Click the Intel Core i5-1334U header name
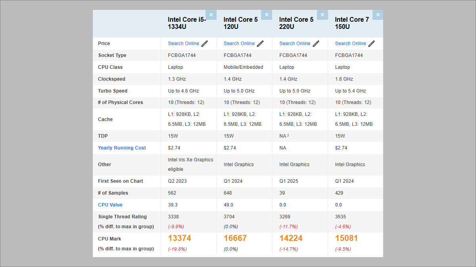The image size is (476, 267). pyautogui.click(x=186, y=23)
